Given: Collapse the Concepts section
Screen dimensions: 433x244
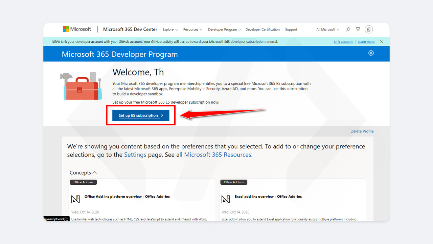Looking at the screenshot, I should click(83, 172).
